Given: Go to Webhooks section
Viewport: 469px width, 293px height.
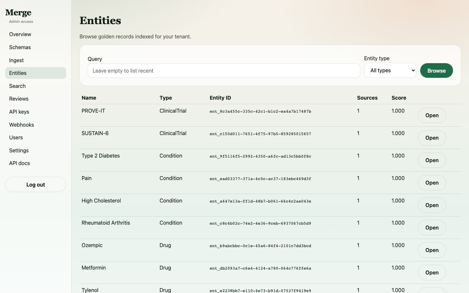Looking at the screenshot, I should coord(36,125).
